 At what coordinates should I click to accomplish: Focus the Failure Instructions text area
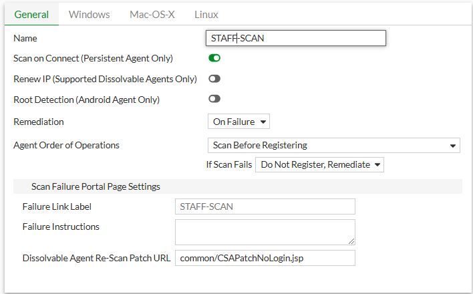[x=265, y=232]
